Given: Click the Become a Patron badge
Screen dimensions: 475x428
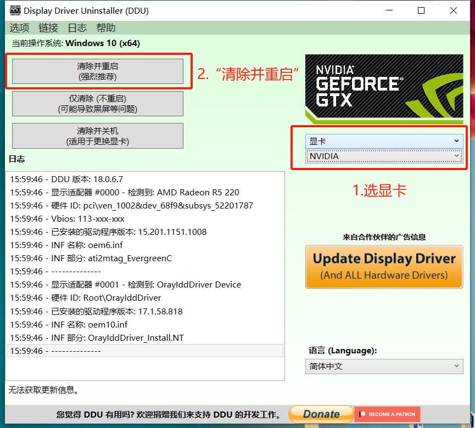Looking at the screenshot, I should [x=388, y=414].
